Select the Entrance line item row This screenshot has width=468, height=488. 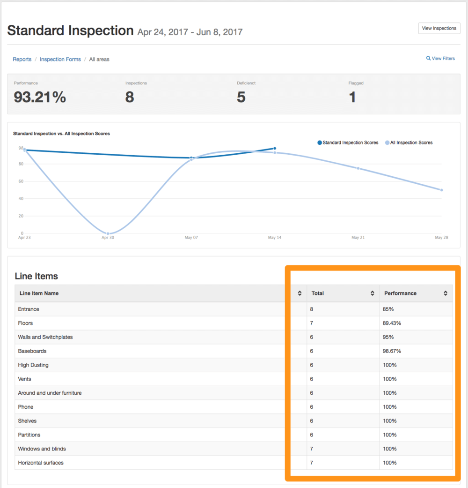pyautogui.click(x=29, y=309)
